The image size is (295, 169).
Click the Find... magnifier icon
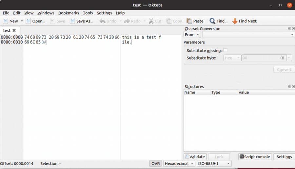[x=212, y=21]
